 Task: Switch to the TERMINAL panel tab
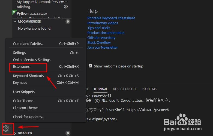101,89
